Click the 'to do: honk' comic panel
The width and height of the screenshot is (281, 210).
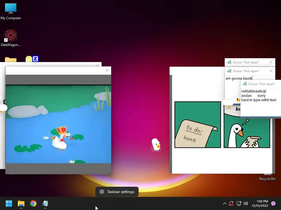(198, 125)
